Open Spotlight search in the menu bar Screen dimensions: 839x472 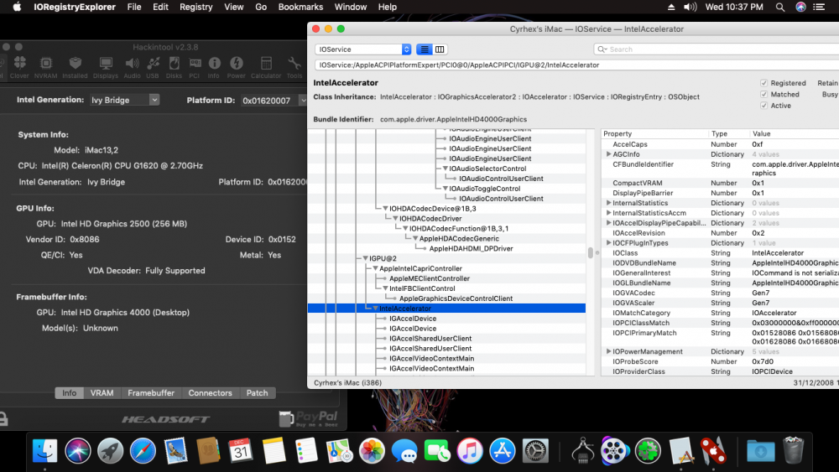780,7
